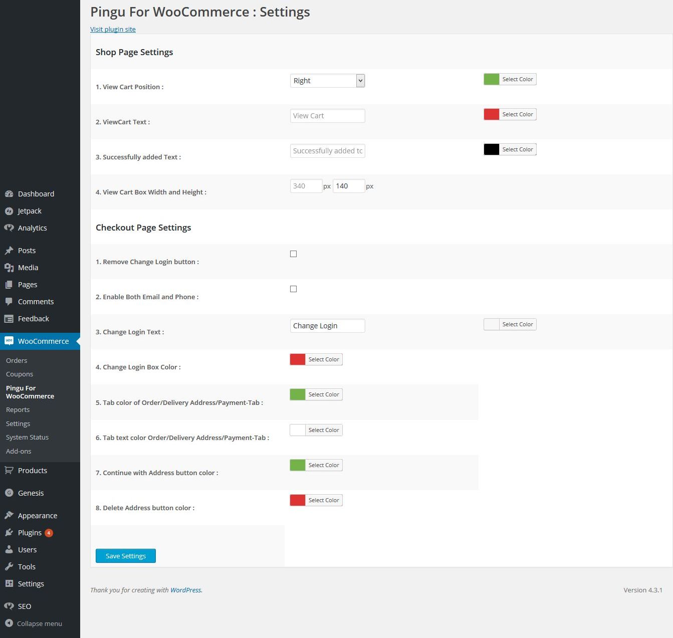
Task: Click Collapse menu label
Action: [40, 623]
